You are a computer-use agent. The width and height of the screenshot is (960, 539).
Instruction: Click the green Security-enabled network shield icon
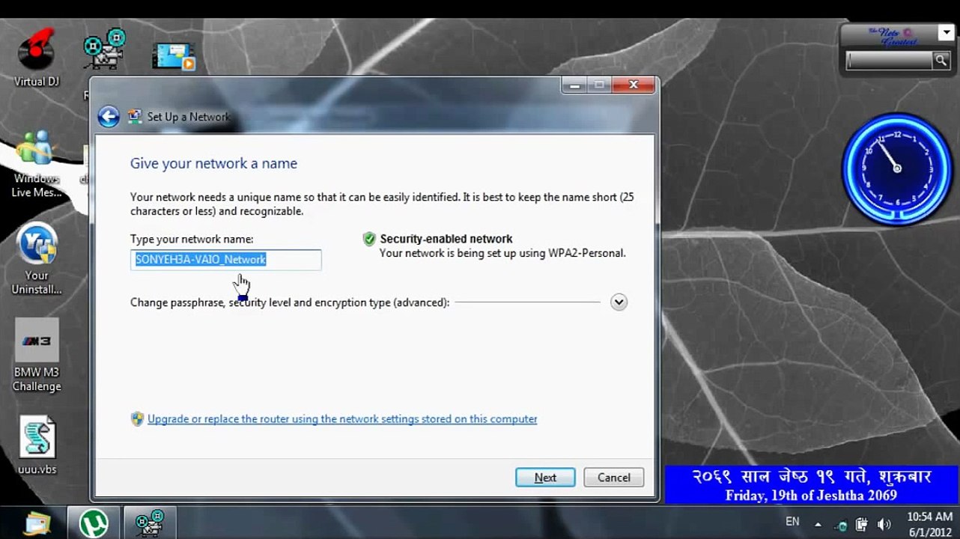click(x=369, y=239)
